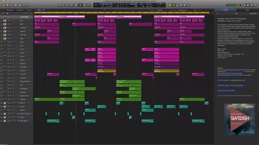Viewport: 259px width, 145px height.
Task: Click the green Play button
Action: coord(81,5)
